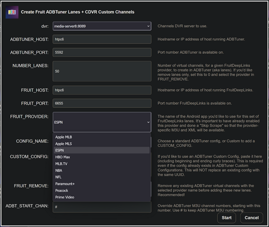Click the dialog title text
The width and height of the screenshot is (269, 227).
click(x=78, y=12)
